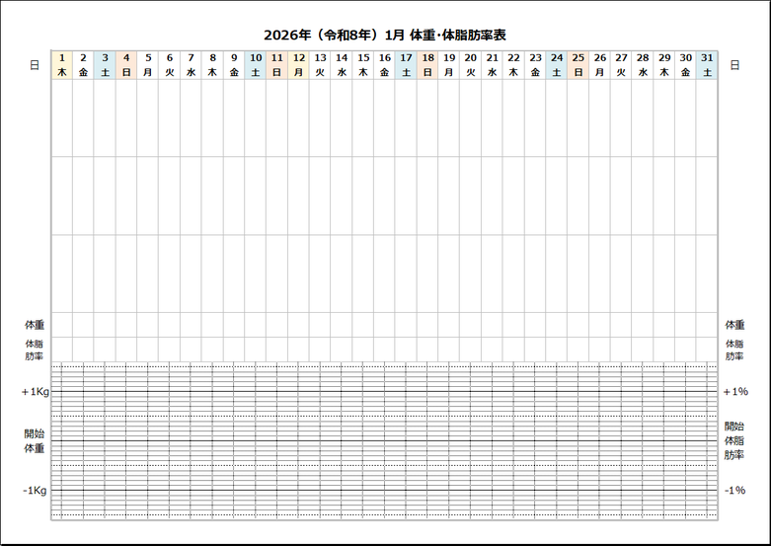The width and height of the screenshot is (771, 546).
Task: Select the Sunday 18 (日) date cell
Action: 427,65
